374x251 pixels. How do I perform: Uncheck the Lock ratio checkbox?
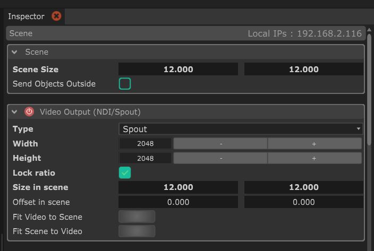[x=125, y=172]
